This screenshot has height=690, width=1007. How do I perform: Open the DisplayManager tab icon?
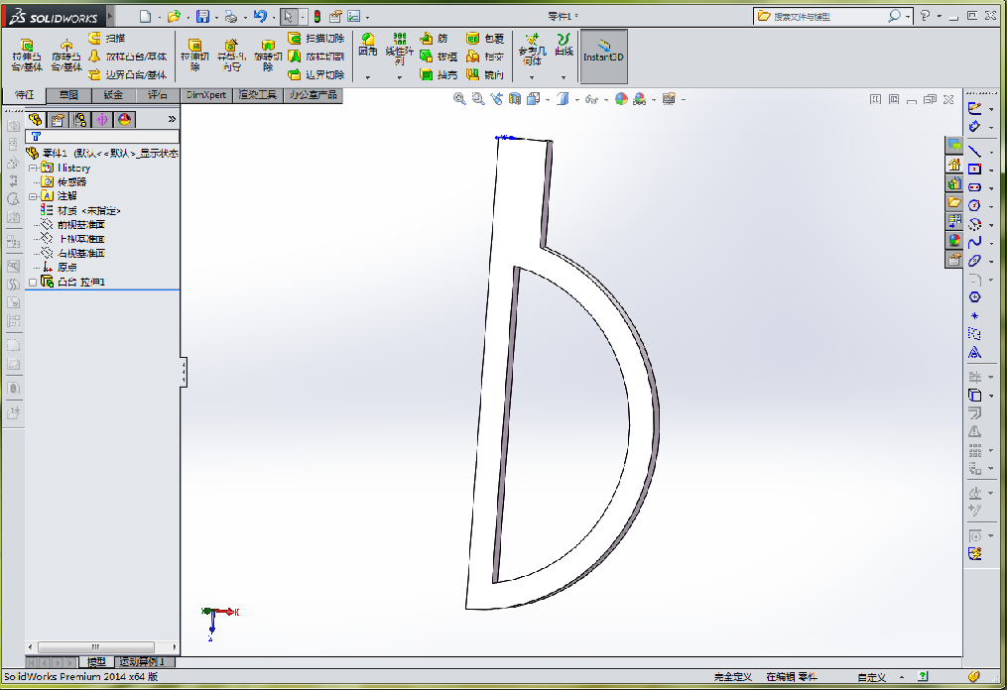pos(125,119)
